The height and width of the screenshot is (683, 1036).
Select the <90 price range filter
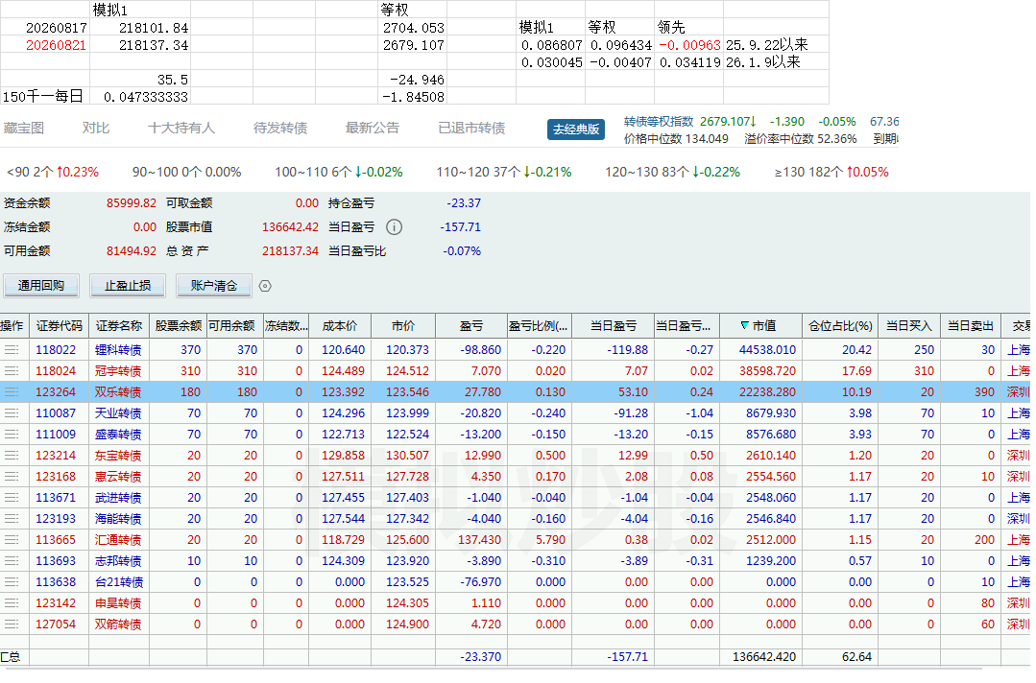pyautogui.click(x=52, y=173)
